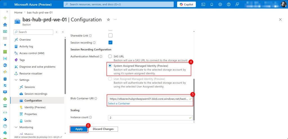Open Access control (IAM) menu item

click(31, 53)
